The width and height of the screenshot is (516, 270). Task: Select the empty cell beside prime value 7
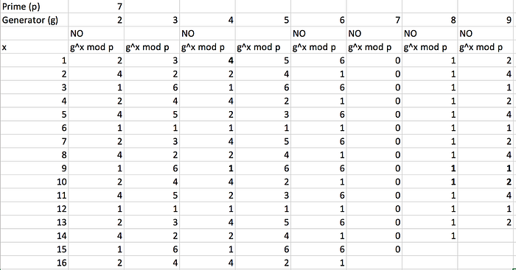click(x=152, y=7)
